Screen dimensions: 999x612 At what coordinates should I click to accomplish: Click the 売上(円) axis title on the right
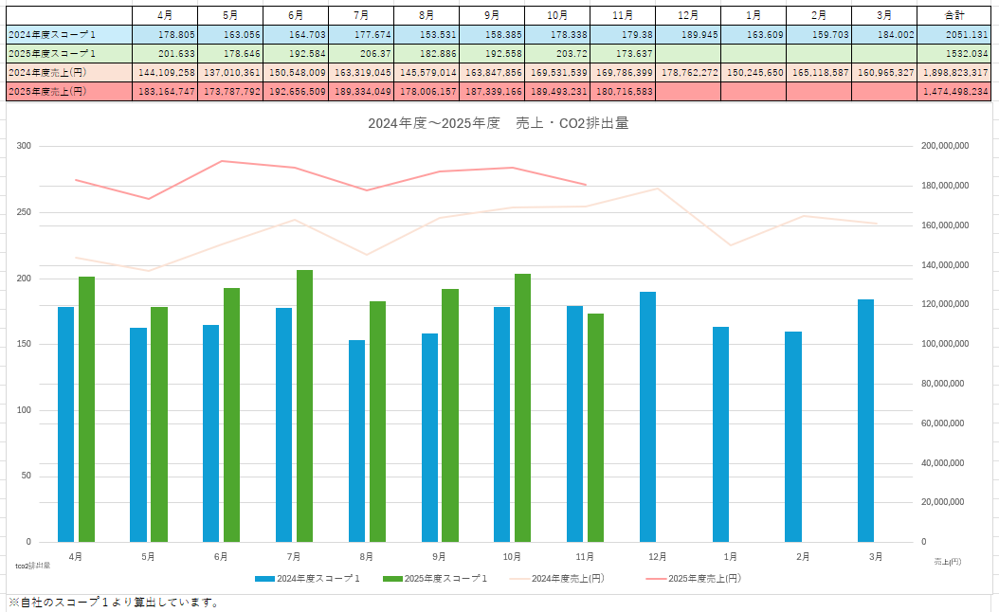click(948, 562)
